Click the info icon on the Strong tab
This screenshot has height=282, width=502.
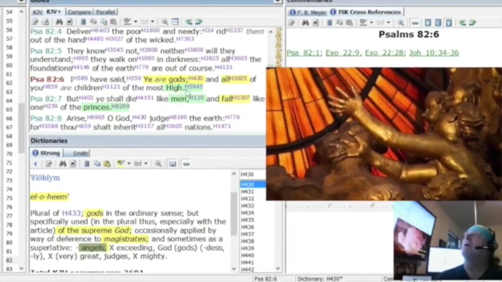(35, 153)
